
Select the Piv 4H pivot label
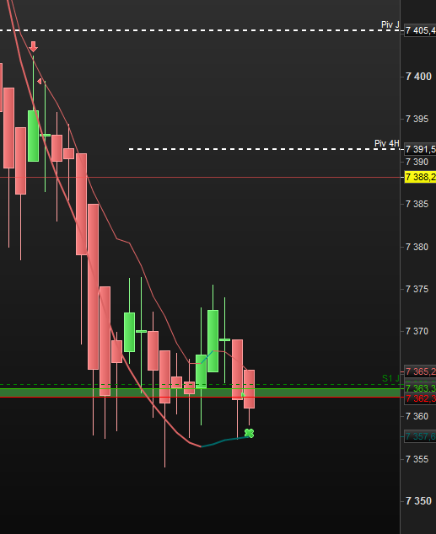pyautogui.click(x=387, y=143)
